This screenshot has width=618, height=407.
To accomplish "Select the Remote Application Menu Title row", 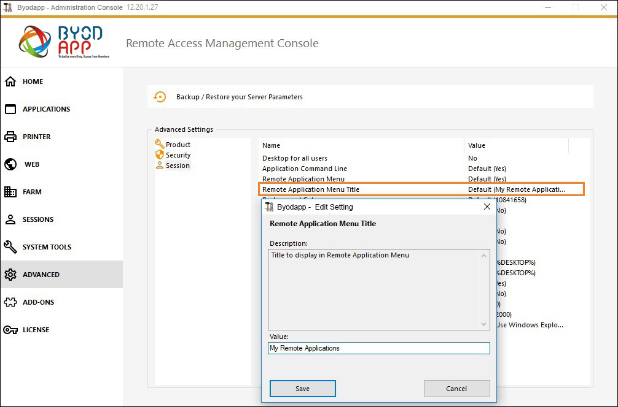I will [x=421, y=189].
